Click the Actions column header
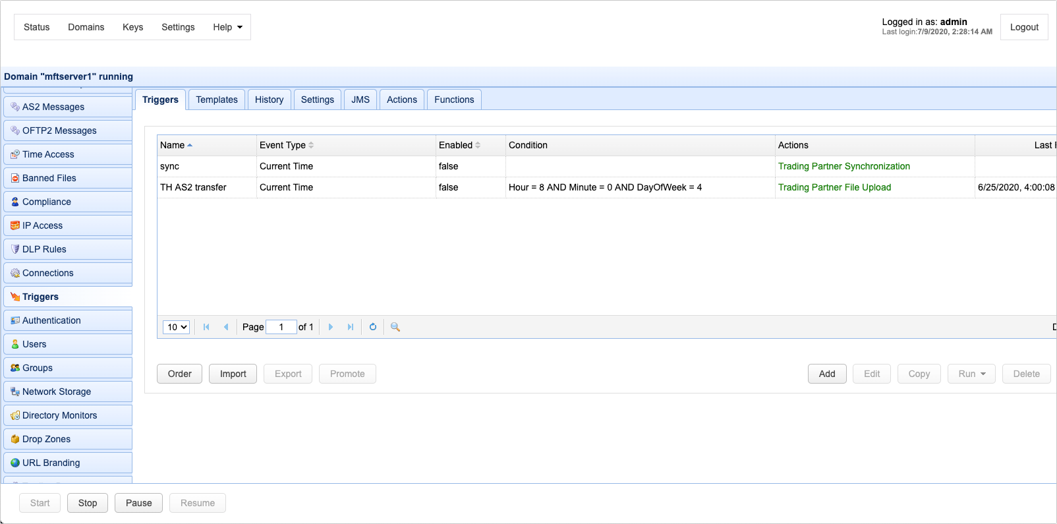The height and width of the screenshot is (524, 1057). coord(874,145)
